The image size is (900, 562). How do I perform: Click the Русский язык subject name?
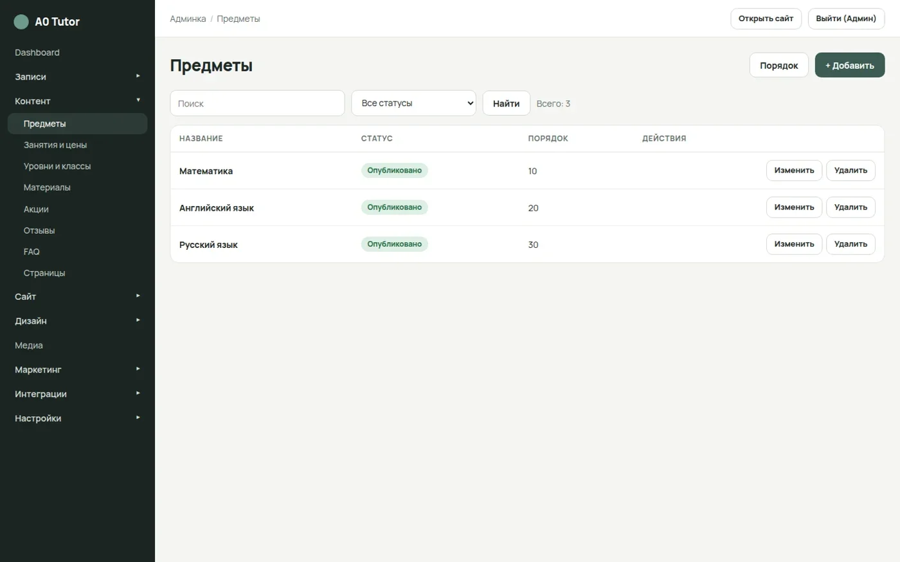(208, 245)
